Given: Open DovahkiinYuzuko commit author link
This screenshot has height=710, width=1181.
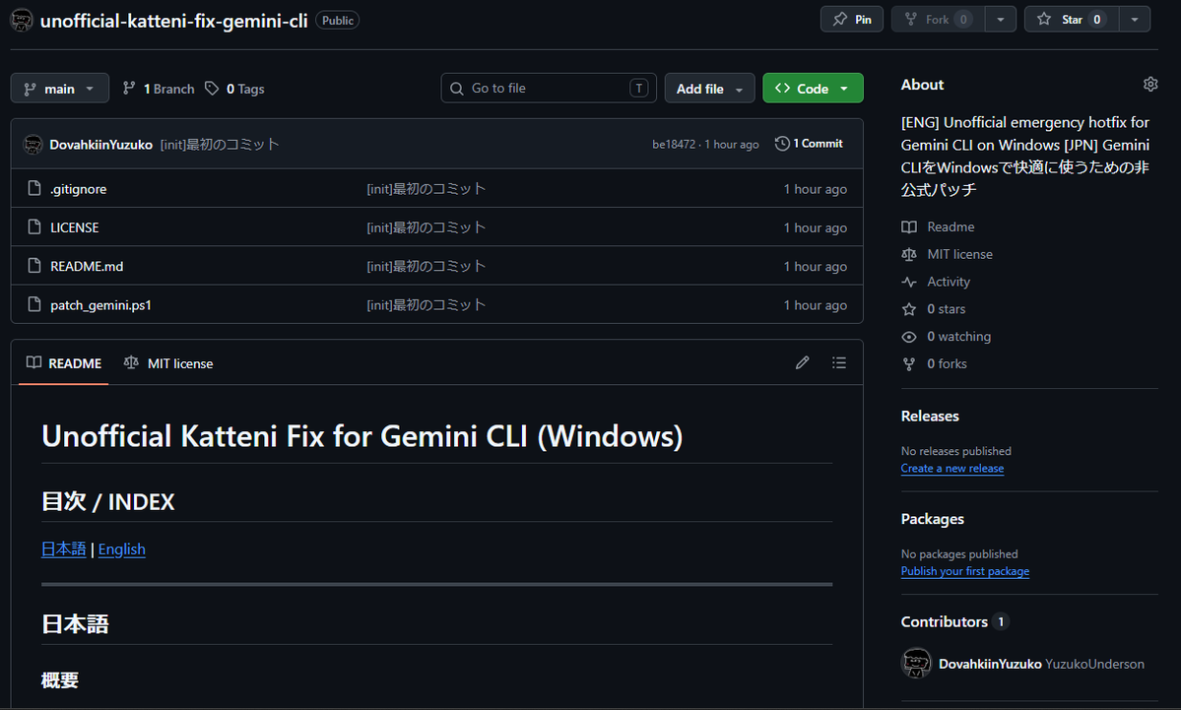Looking at the screenshot, I should (100, 145).
